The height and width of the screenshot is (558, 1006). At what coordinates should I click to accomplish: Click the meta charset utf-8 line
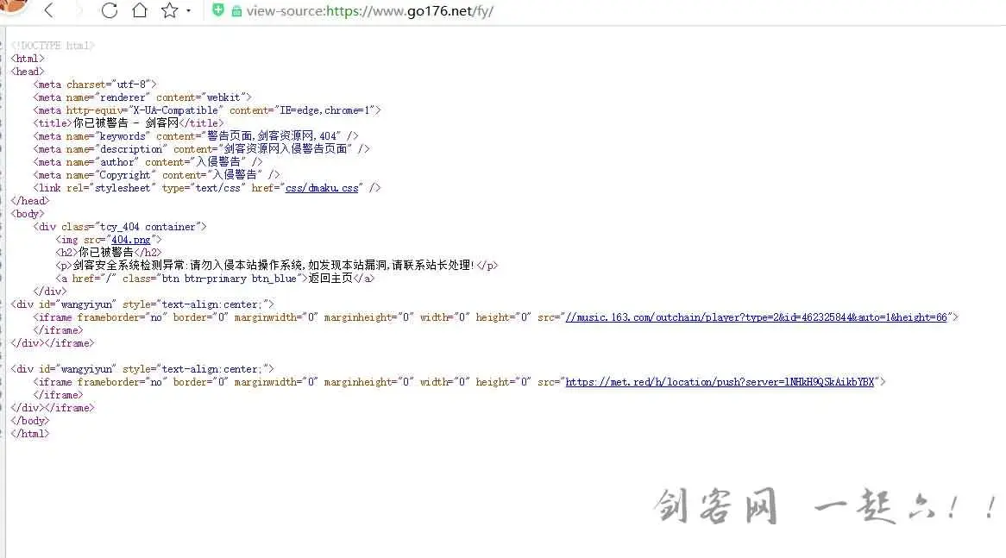pos(95,85)
